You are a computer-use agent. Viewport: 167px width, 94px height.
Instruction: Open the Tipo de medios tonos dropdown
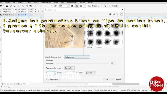69,68
